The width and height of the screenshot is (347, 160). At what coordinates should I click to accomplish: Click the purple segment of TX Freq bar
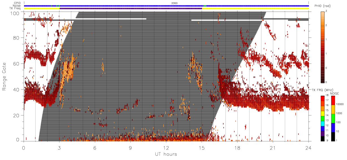pos(131,8)
